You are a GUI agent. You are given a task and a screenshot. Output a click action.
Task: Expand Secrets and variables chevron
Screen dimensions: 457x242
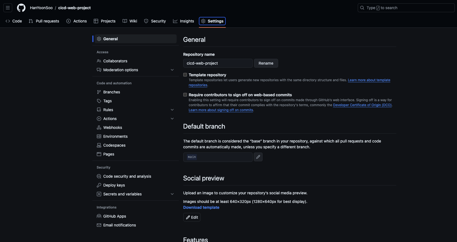(x=172, y=194)
